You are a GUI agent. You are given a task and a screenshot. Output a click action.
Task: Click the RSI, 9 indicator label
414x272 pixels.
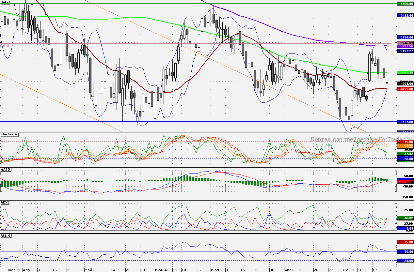click(6, 236)
